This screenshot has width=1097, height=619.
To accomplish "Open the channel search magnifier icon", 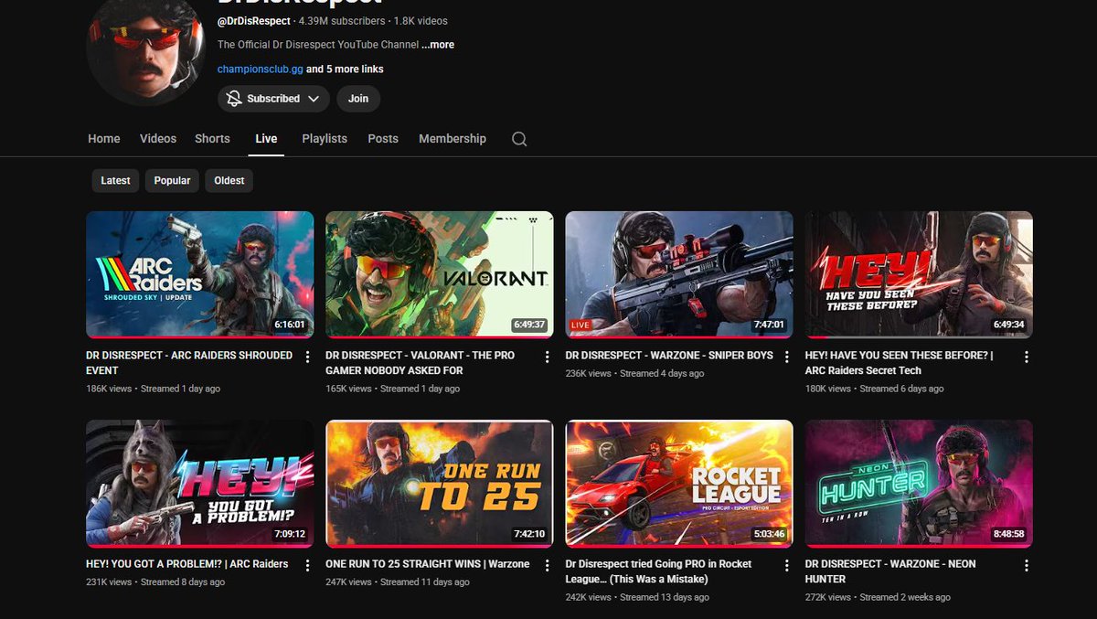I will pyautogui.click(x=519, y=139).
